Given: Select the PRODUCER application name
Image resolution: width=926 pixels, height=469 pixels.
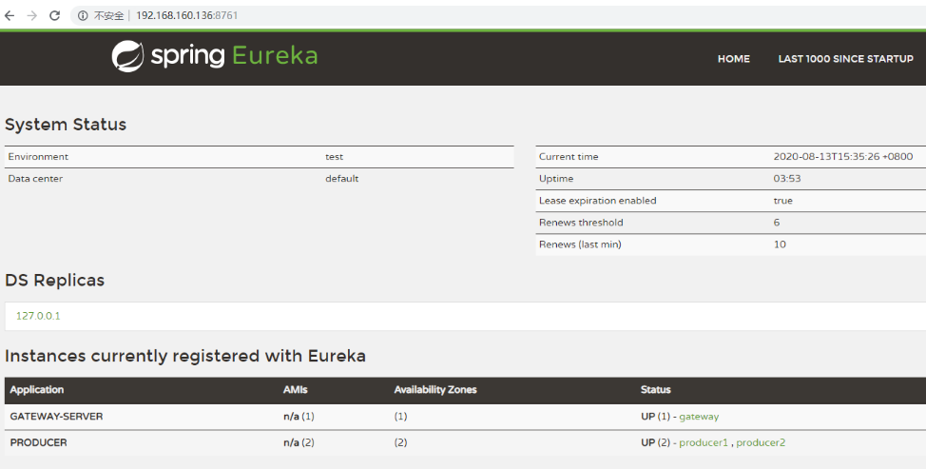Looking at the screenshot, I should coord(38,442).
